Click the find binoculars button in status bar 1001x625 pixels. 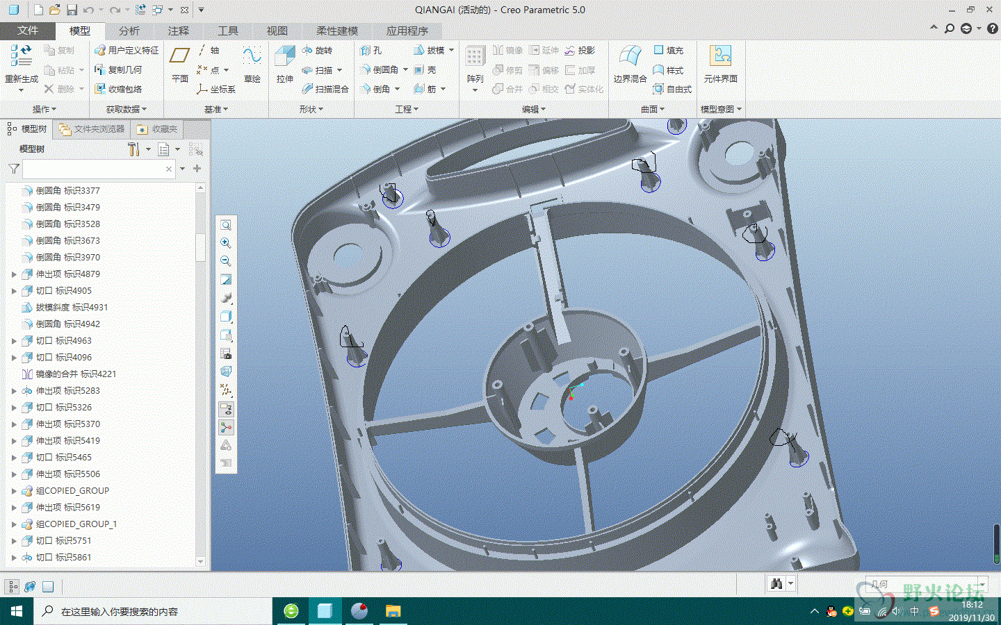(x=776, y=584)
